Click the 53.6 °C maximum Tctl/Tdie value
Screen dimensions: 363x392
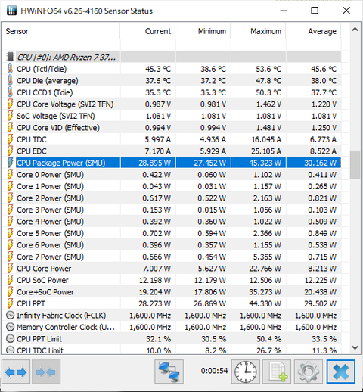268,69
